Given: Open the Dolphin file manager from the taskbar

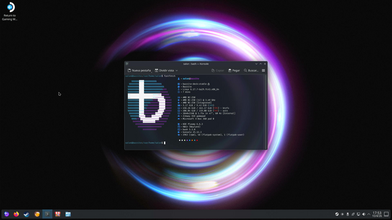Looking at the screenshot, I should point(68,214).
